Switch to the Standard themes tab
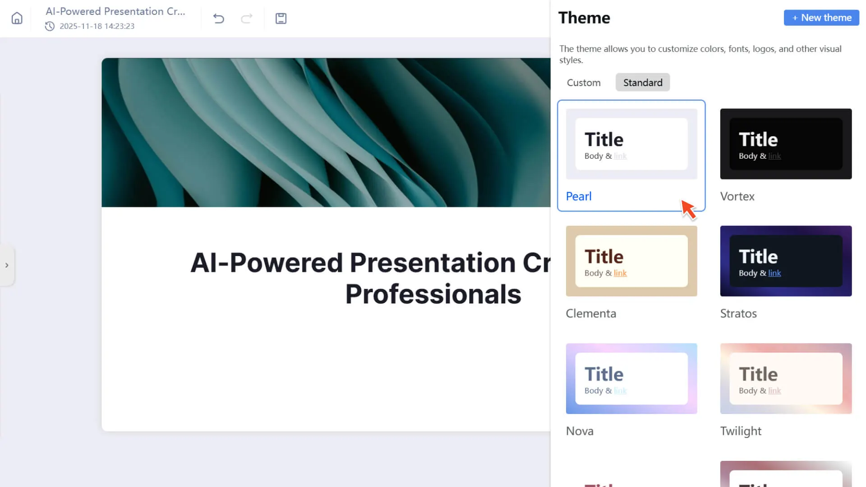866x487 pixels. (643, 83)
